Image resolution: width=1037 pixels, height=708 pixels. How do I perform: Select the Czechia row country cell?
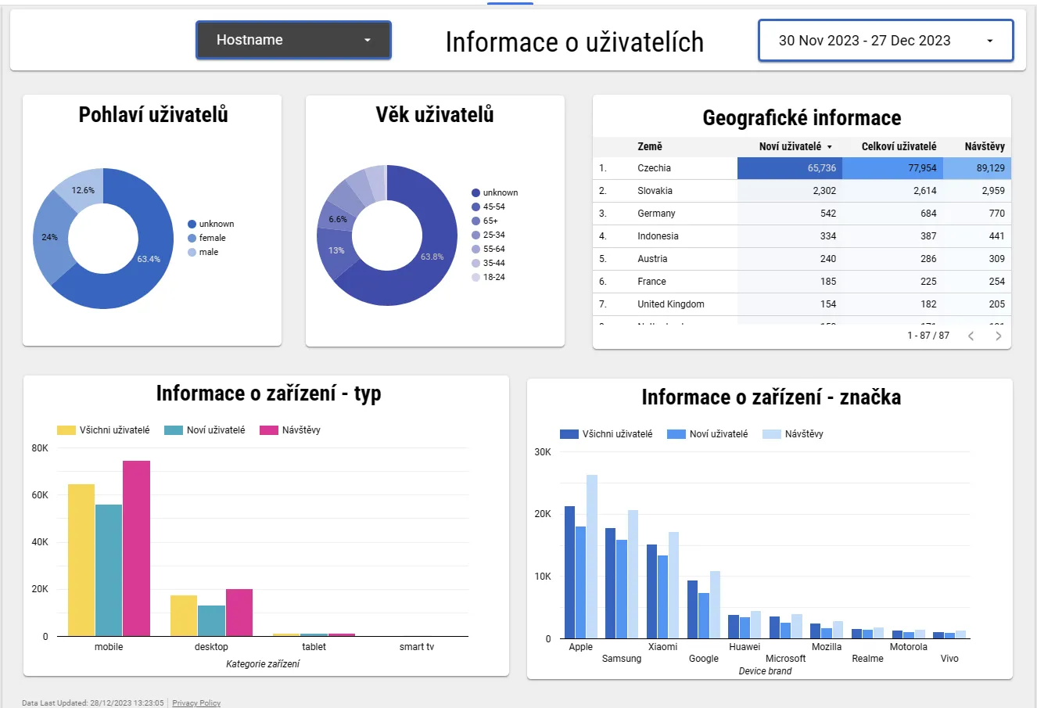(654, 168)
